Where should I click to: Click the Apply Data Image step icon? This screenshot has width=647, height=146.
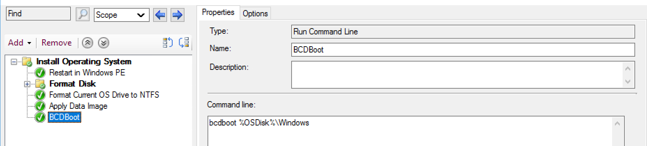pyautogui.click(x=40, y=106)
